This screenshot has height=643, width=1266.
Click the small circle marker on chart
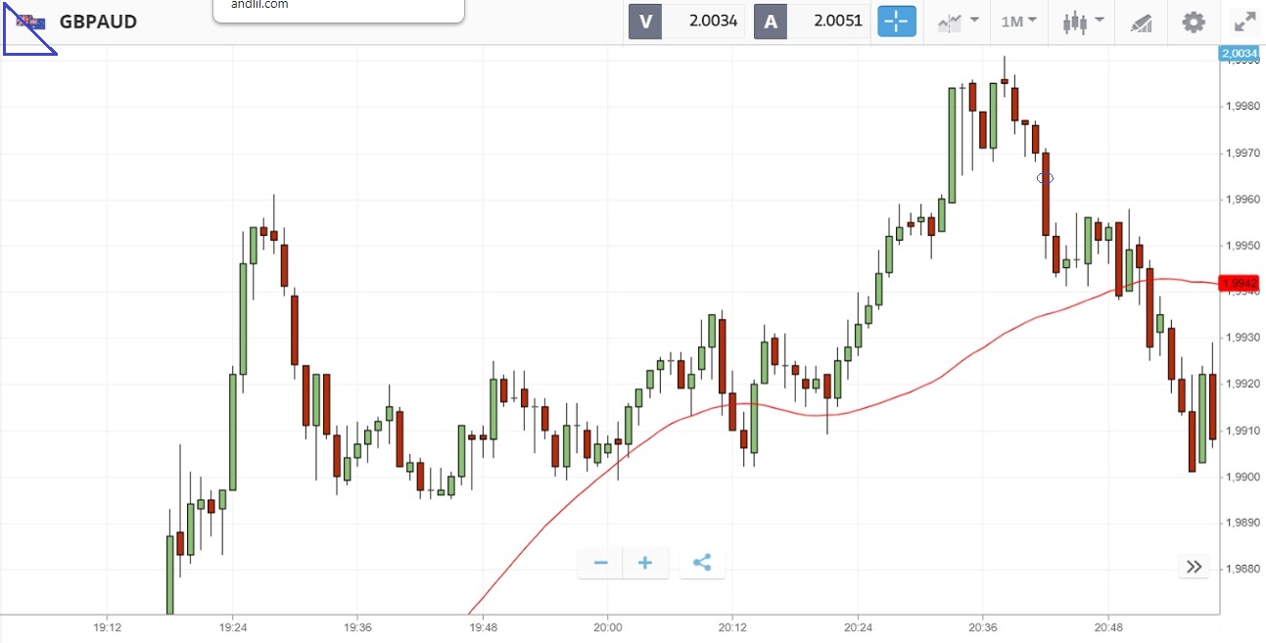[x=1045, y=178]
